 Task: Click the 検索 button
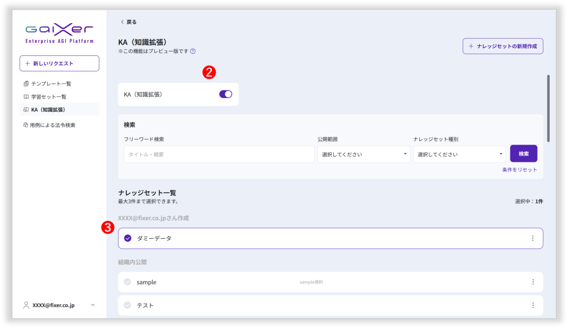click(523, 154)
